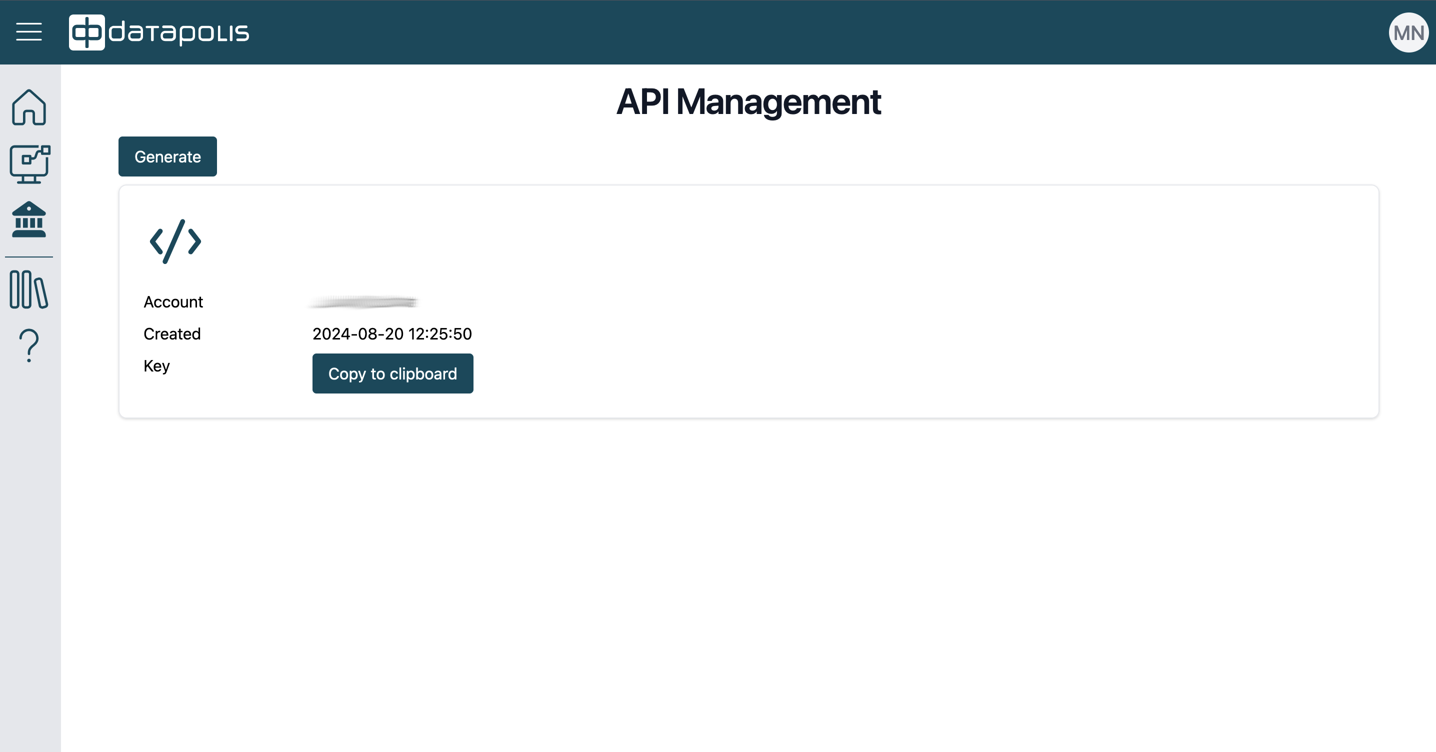Click empty area of API key card

[892, 301]
